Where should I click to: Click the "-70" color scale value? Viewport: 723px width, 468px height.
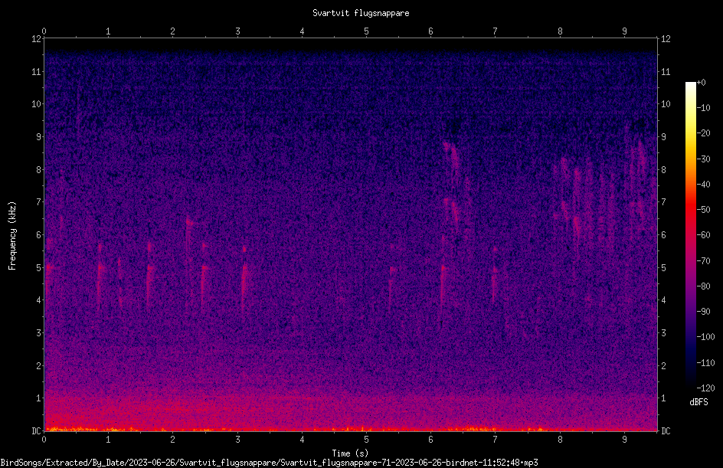[703, 261]
